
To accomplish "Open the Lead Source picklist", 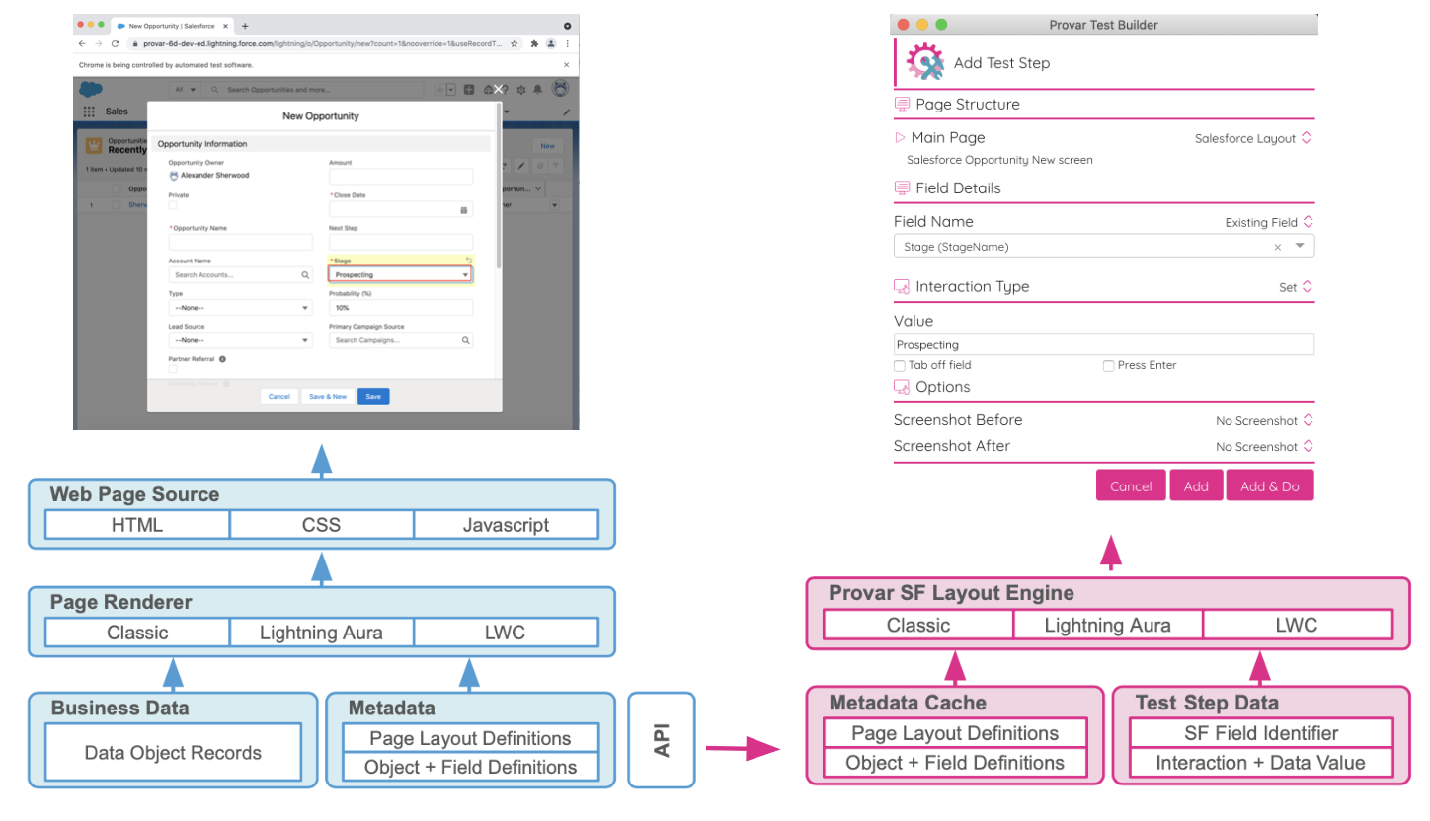I will 240,340.
